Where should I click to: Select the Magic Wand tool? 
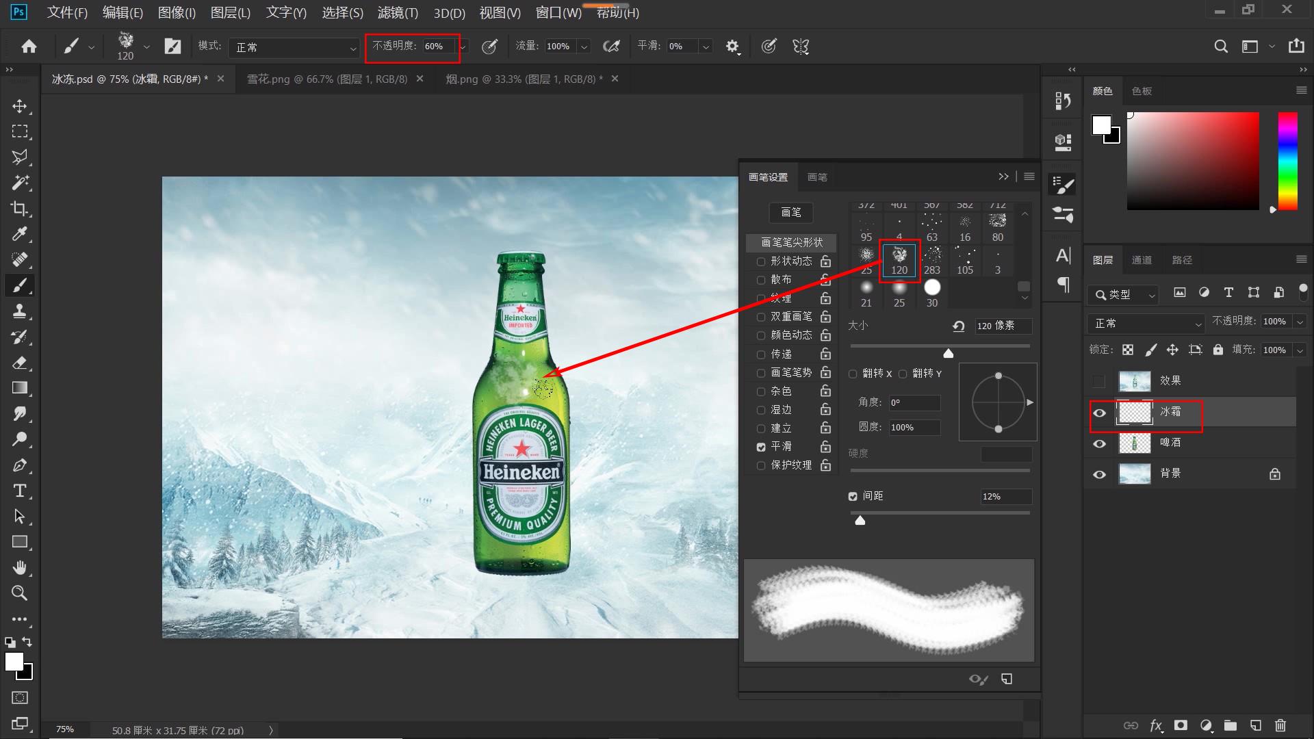click(20, 183)
